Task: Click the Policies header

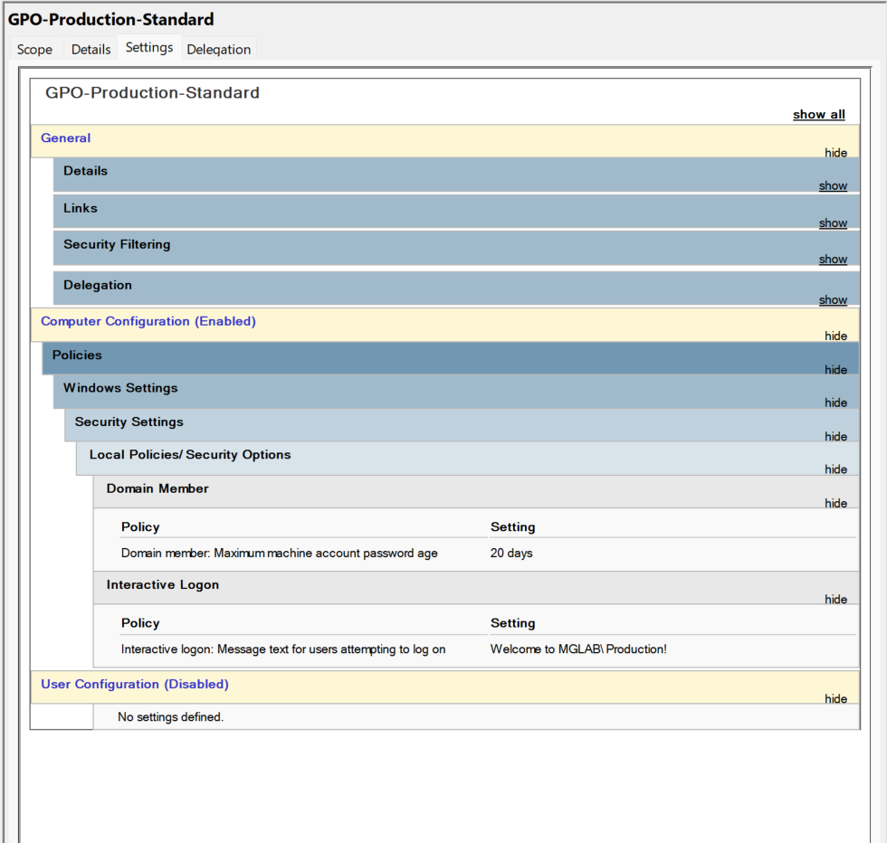Action: click(451, 358)
